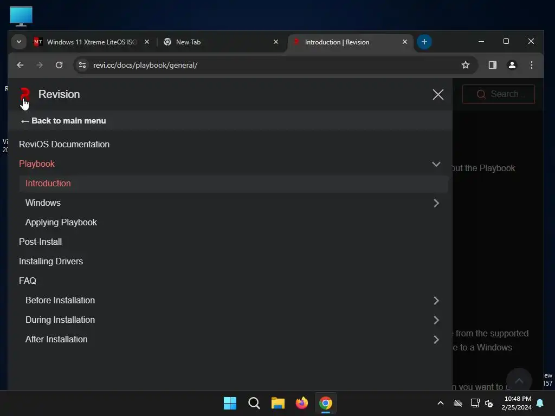
Task: Go back to main menu
Action: [x=63, y=121]
